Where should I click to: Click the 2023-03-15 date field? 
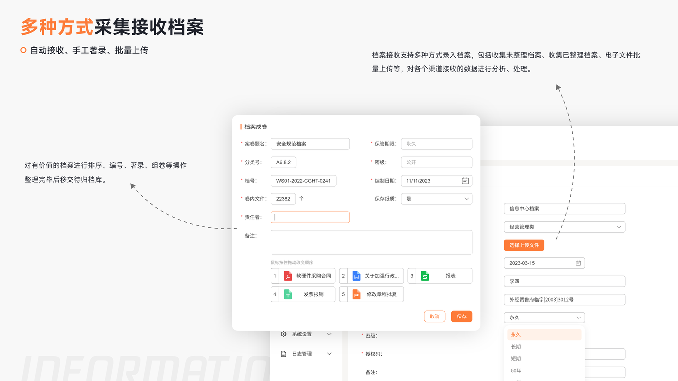(544, 263)
